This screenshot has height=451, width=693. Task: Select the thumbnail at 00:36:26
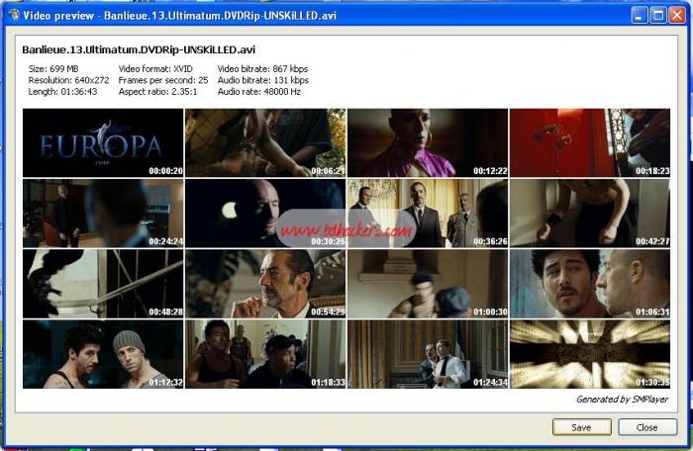(428, 214)
